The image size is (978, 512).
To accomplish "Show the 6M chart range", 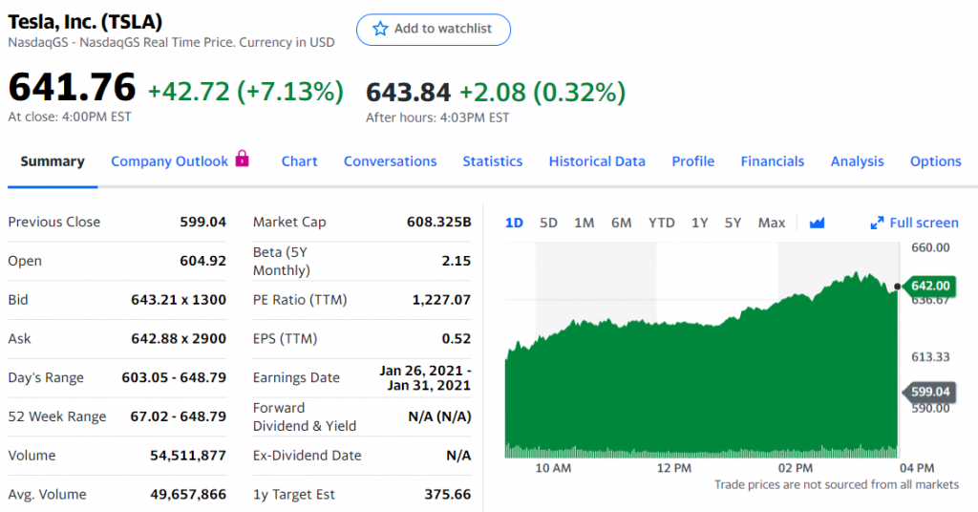I will click(x=621, y=223).
